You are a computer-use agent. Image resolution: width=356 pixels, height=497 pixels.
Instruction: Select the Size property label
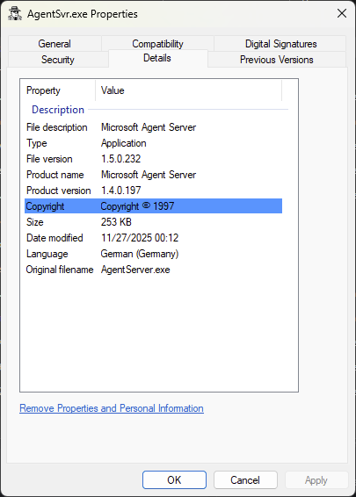click(35, 222)
